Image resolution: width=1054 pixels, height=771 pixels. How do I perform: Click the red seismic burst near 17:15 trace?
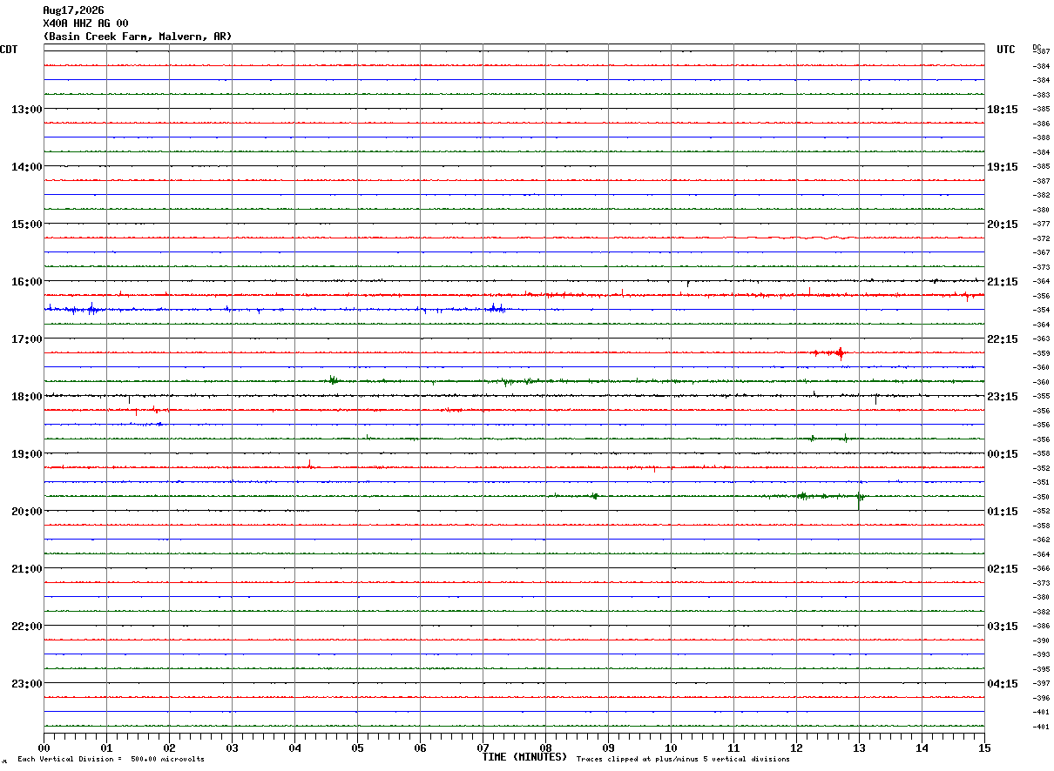pyautogui.click(x=828, y=352)
